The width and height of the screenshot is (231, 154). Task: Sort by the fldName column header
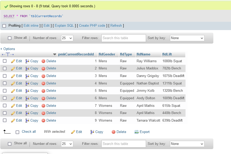[143, 54]
